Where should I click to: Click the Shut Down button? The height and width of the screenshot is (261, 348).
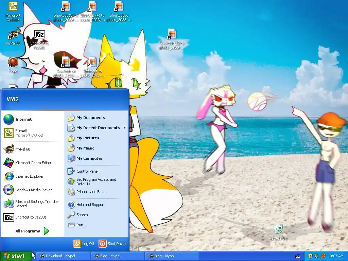[112, 244]
